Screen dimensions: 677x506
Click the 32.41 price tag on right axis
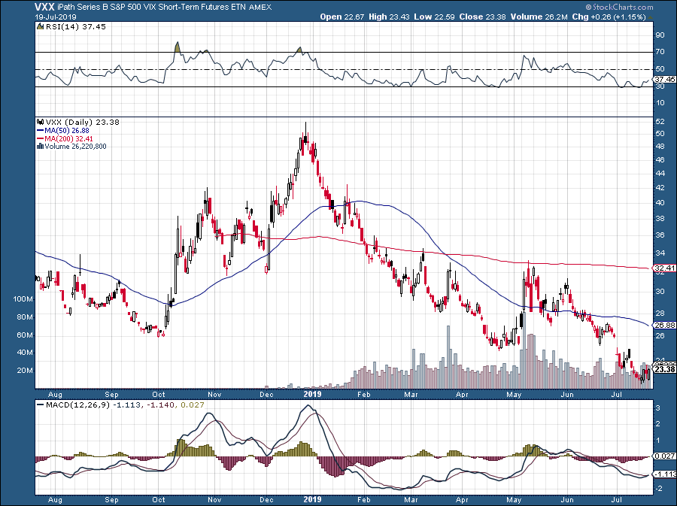[x=665, y=268]
